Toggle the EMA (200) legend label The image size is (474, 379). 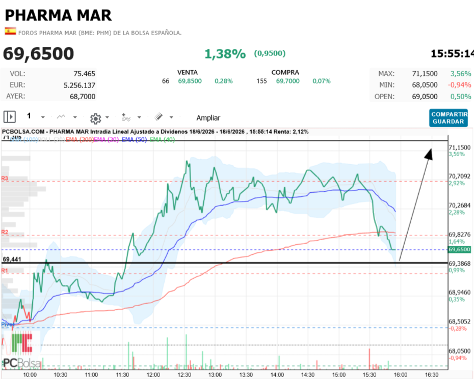click(x=80, y=140)
